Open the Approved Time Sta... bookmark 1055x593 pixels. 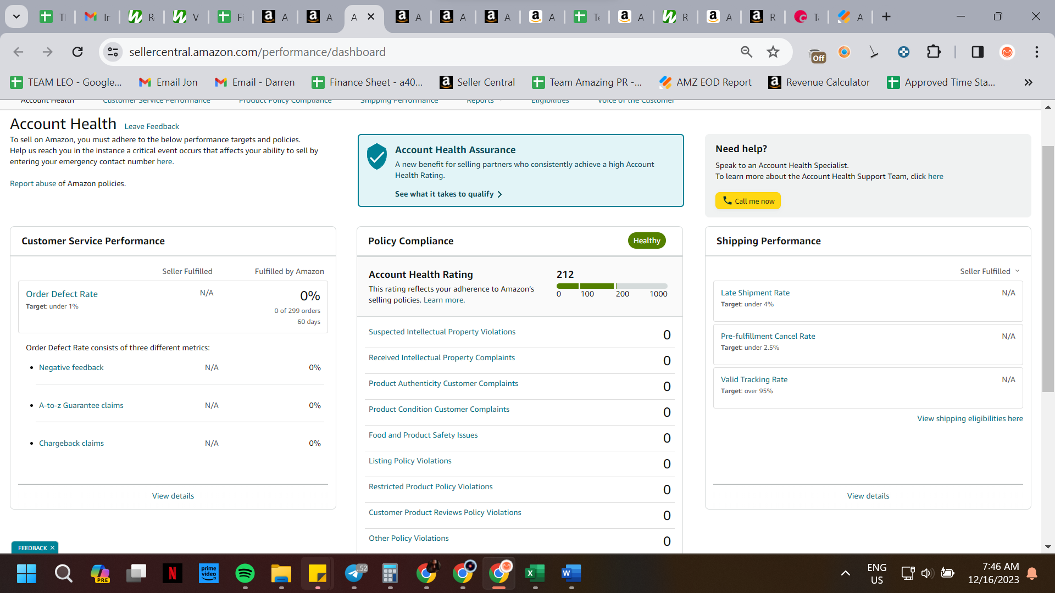tap(941, 82)
